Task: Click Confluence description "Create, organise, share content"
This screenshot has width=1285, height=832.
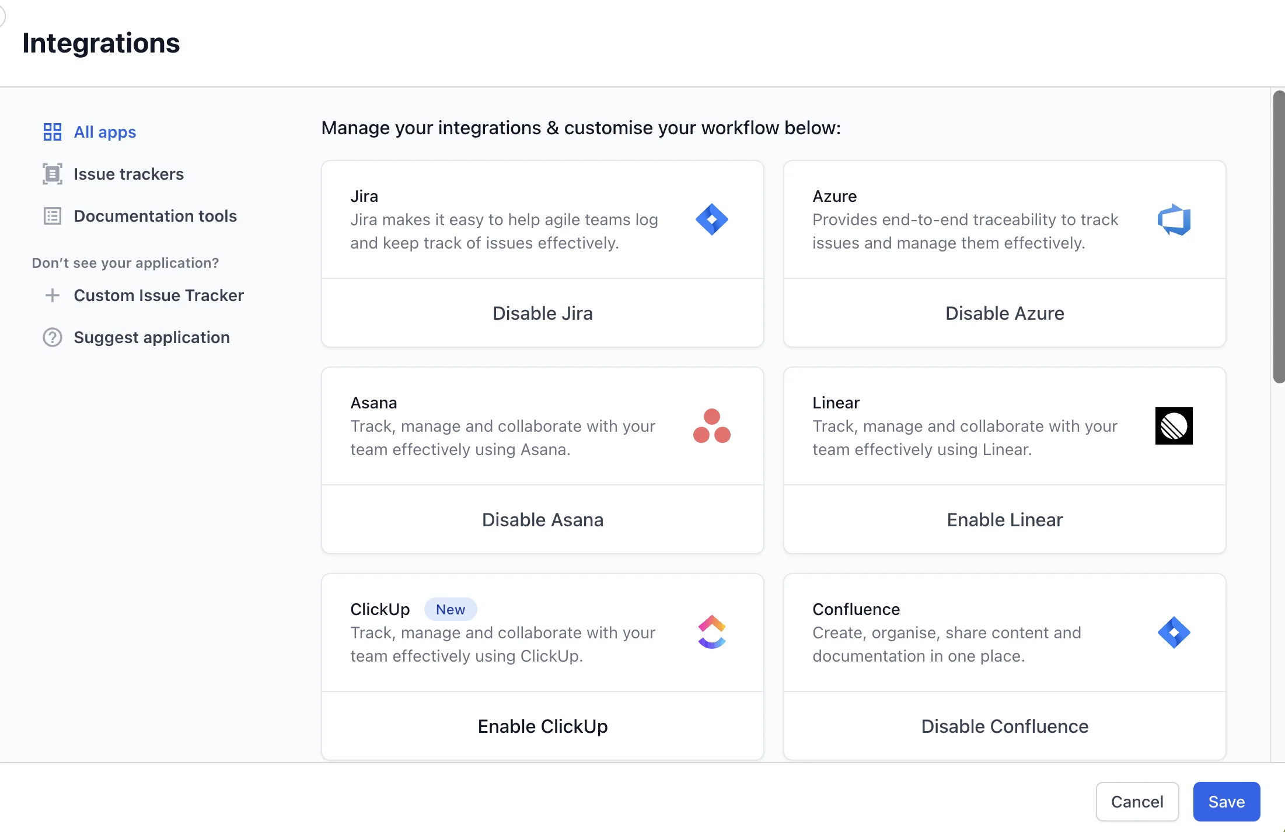Action: pos(947,644)
